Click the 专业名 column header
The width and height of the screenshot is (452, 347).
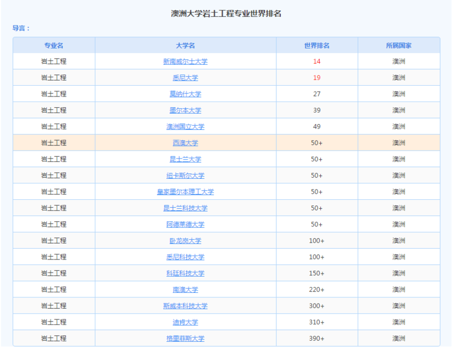54,46
